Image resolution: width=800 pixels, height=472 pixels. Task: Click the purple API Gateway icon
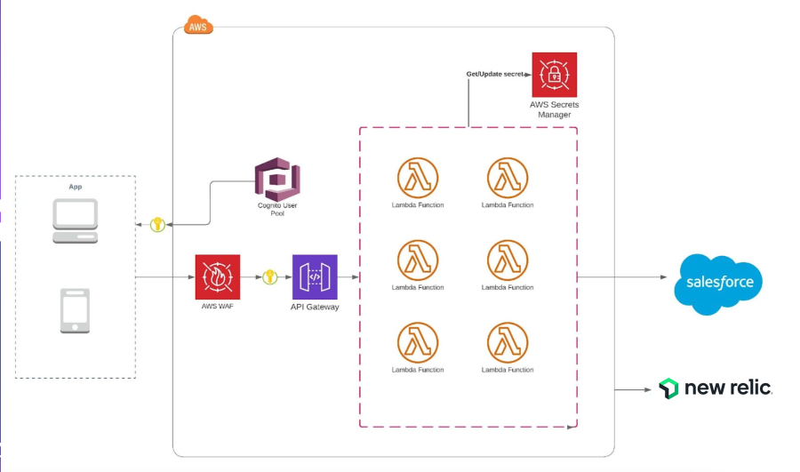click(315, 277)
